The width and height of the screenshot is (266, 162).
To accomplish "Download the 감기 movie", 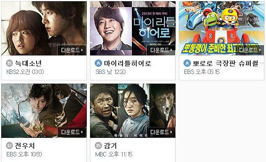I will coord(161,132).
